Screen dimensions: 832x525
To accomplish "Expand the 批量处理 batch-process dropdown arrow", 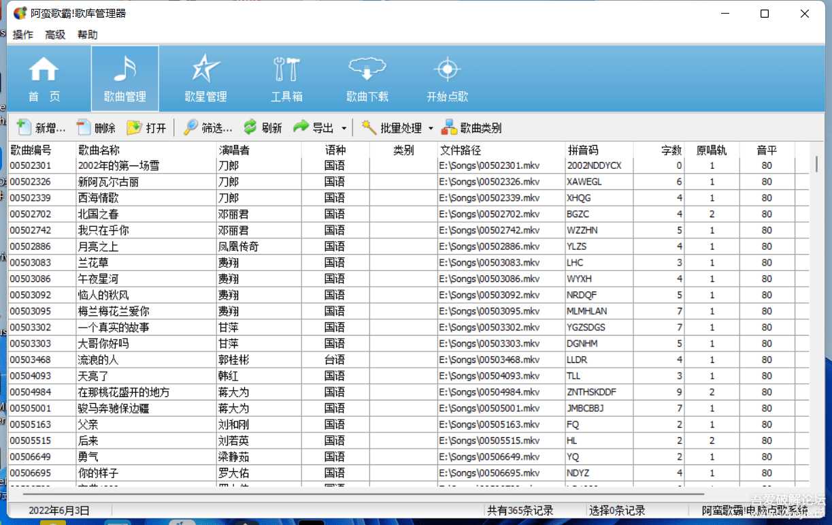I will coord(431,127).
